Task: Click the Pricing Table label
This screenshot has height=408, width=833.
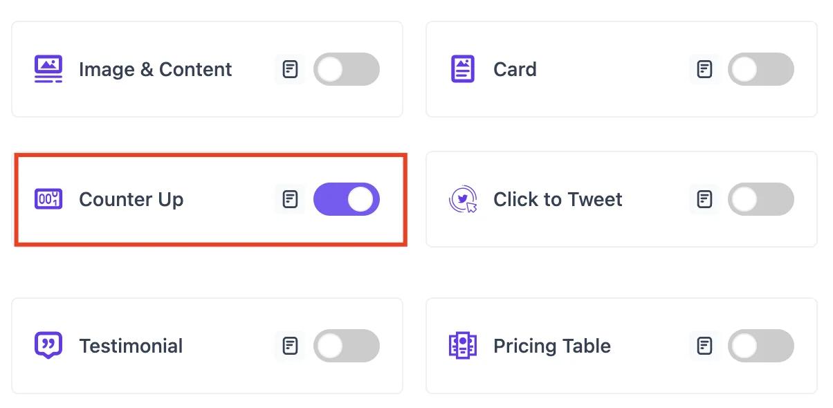Action: point(551,345)
